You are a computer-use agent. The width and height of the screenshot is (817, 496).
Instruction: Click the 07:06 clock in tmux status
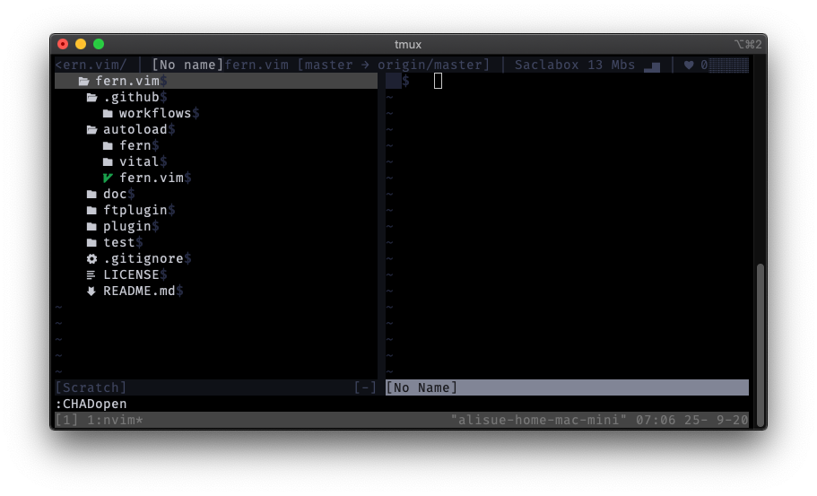click(656, 420)
